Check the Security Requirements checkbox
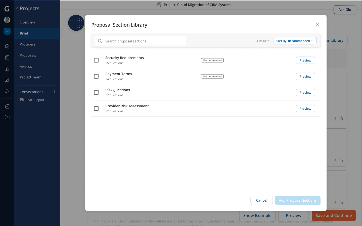Screen dimensions: 362x226 pos(96,60)
